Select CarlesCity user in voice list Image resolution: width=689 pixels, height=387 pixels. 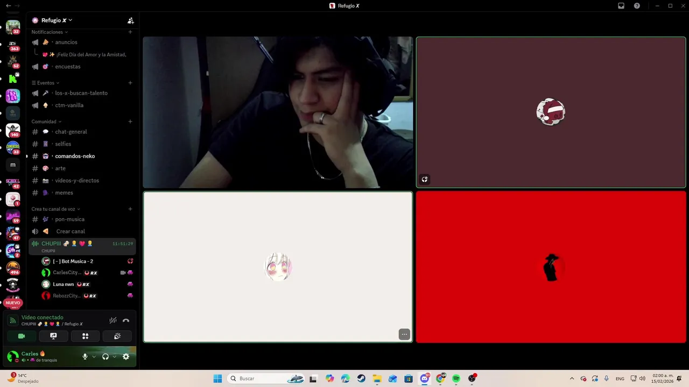coord(87,273)
